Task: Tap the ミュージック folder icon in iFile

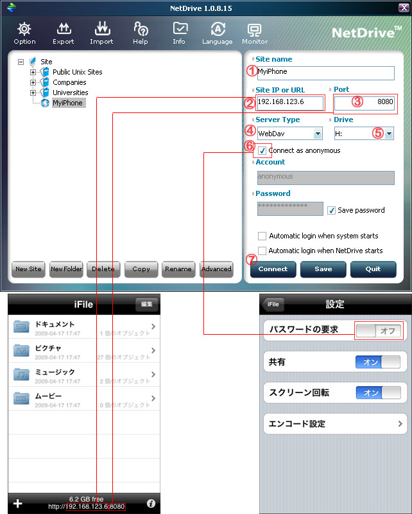Action: pos(21,375)
